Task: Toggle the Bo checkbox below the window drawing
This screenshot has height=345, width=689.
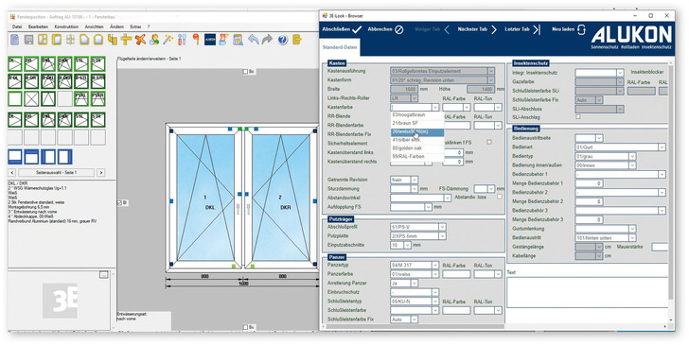Action: [x=246, y=327]
